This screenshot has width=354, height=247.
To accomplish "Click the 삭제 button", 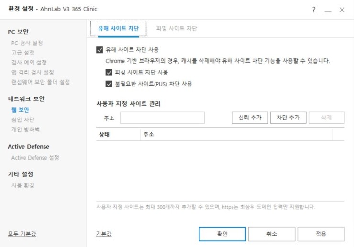I will point(326,118).
